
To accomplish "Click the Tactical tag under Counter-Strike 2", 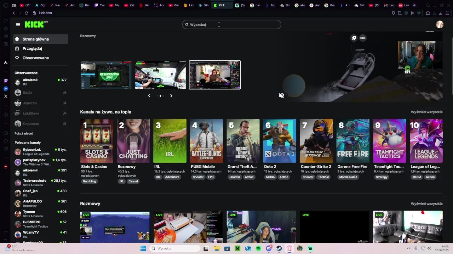I will coord(323,177).
